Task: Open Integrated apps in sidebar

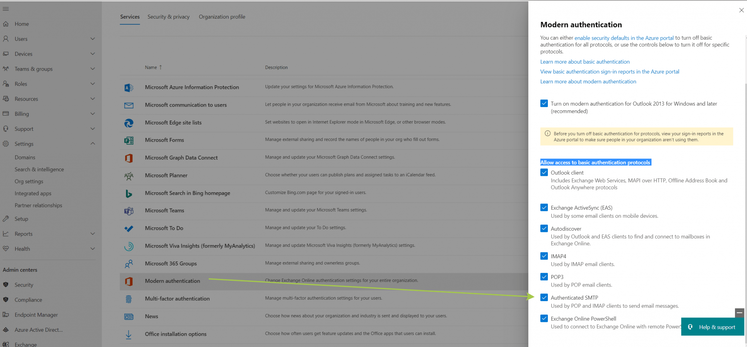Action: click(33, 193)
